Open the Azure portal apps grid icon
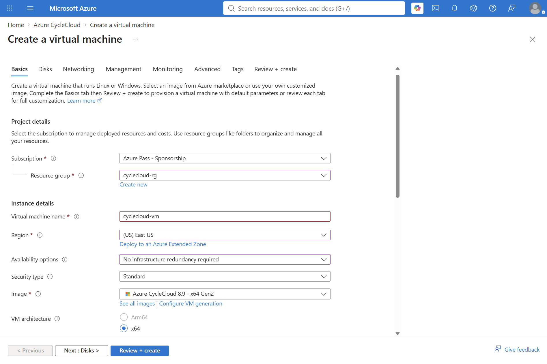This screenshot has width=547, height=364. pyautogui.click(x=10, y=8)
